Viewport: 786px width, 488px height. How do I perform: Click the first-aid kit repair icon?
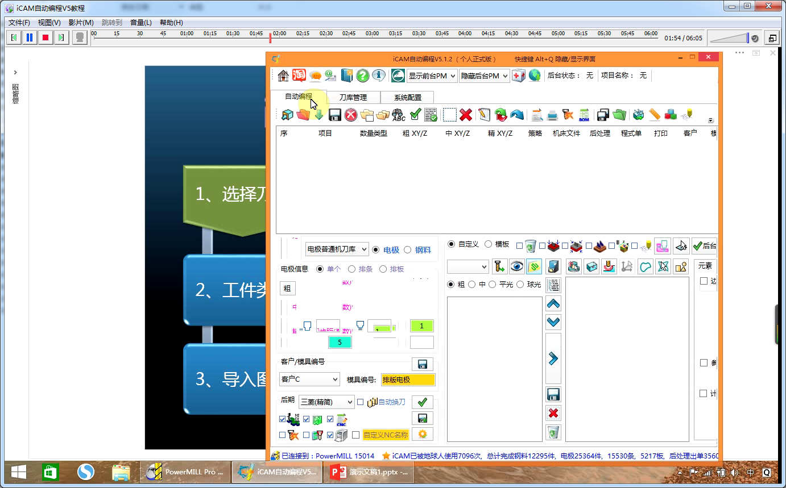[x=518, y=76]
